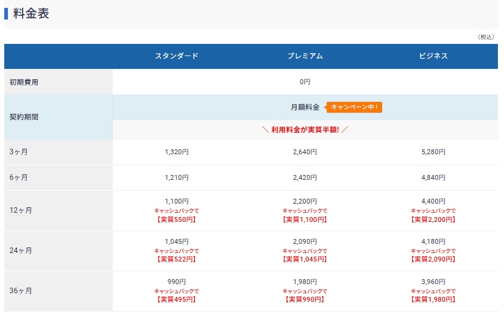Image resolution: width=504 pixels, height=317 pixels.
Task: Click the 月額料金 label text
Action: pos(305,107)
